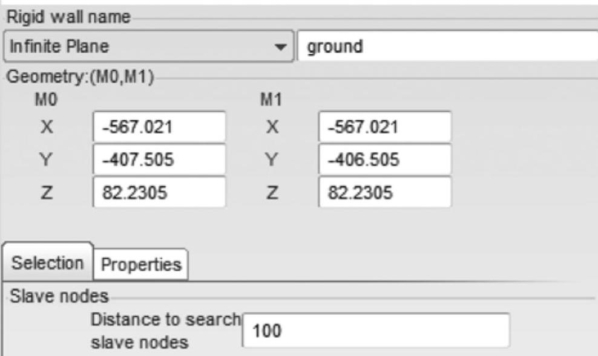This screenshot has width=598, height=356.
Task: Click the rigid wall name field containing ground
Action: coord(447,47)
